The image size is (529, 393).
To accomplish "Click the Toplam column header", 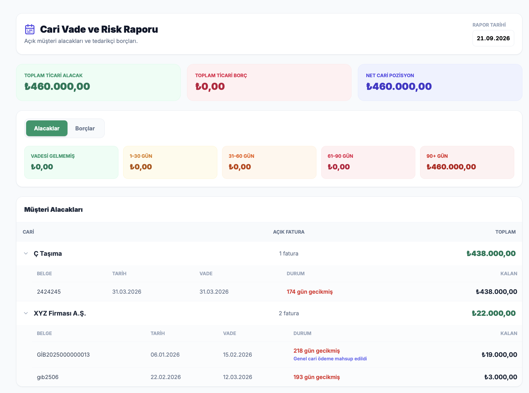I will (x=506, y=232).
